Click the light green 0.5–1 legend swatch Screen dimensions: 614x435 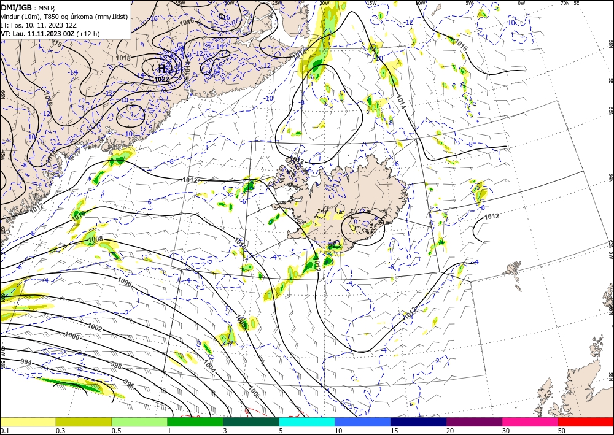tap(139, 422)
